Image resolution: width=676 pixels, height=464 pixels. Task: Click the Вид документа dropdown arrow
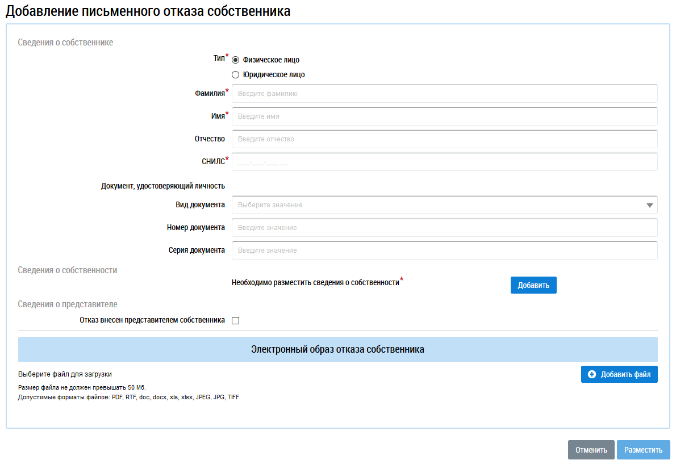(x=649, y=205)
